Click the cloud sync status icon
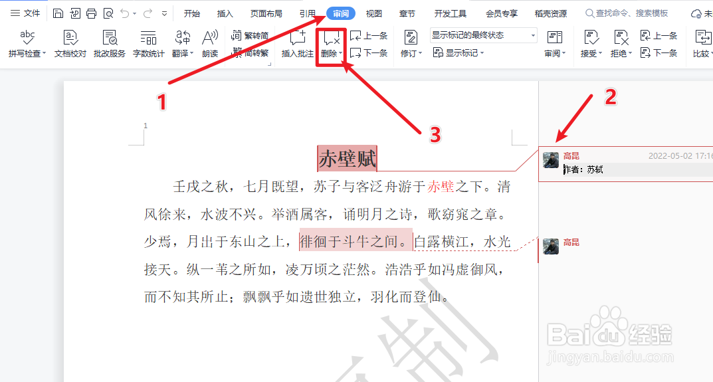 point(696,14)
